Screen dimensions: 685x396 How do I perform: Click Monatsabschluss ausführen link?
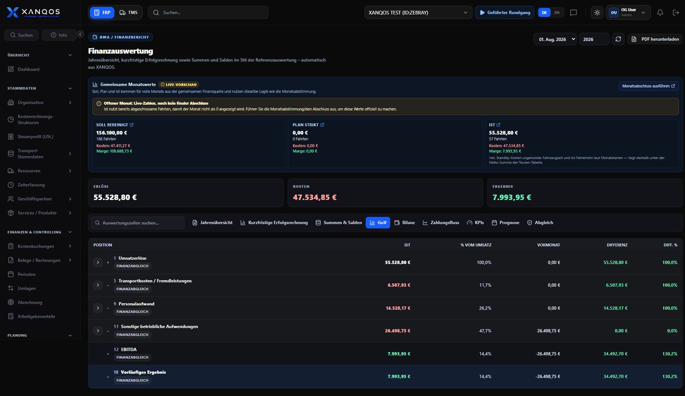pyautogui.click(x=649, y=86)
